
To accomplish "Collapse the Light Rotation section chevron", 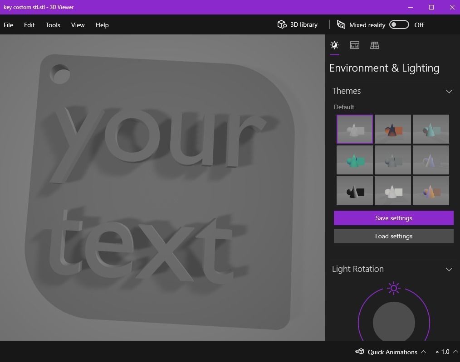I will coord(449,269).
